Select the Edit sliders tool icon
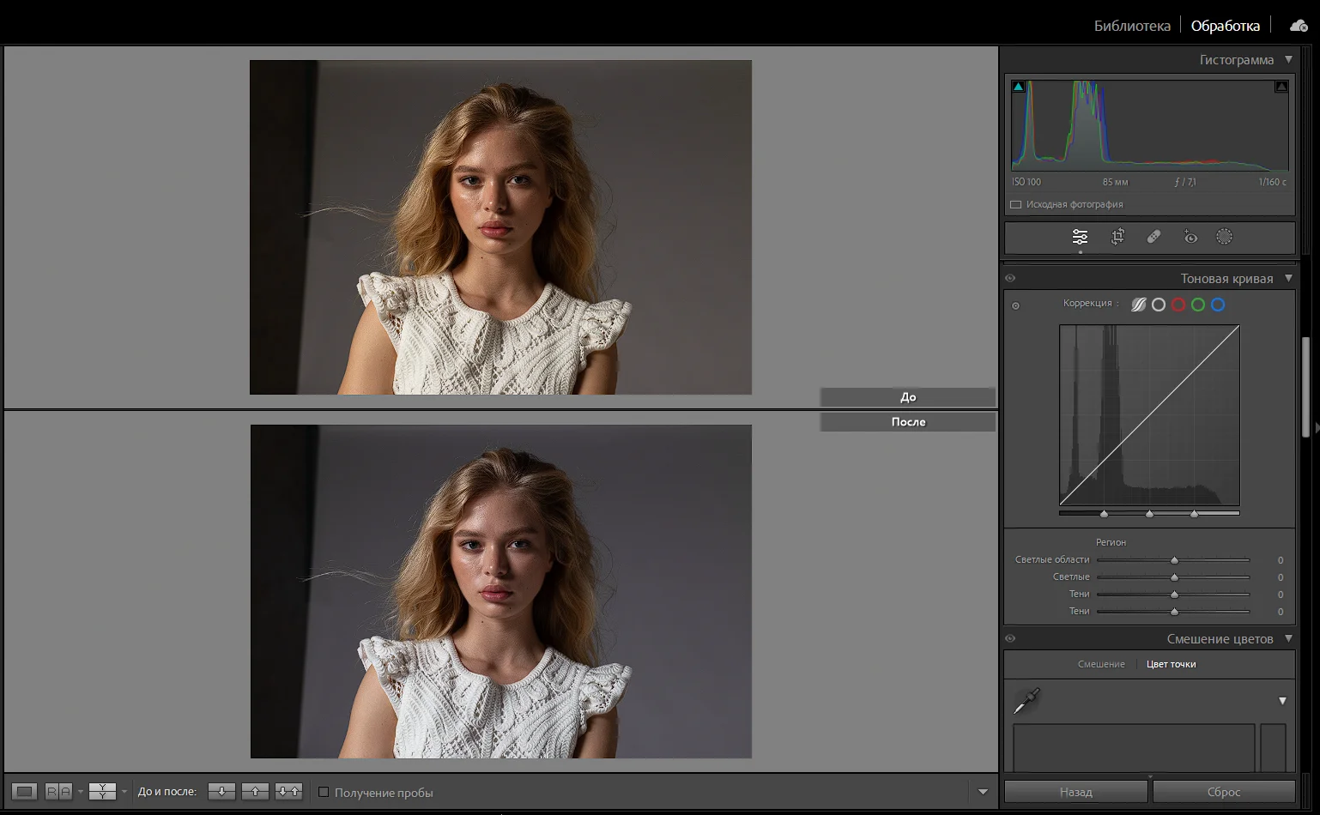 coord(1080,237)
